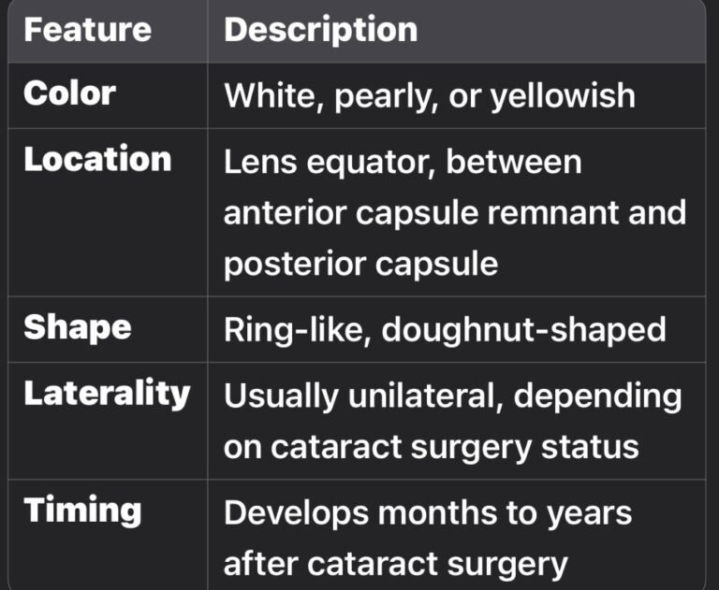Select the Location row label
Screen dimensions: 719x590
(x=97, y=159)
